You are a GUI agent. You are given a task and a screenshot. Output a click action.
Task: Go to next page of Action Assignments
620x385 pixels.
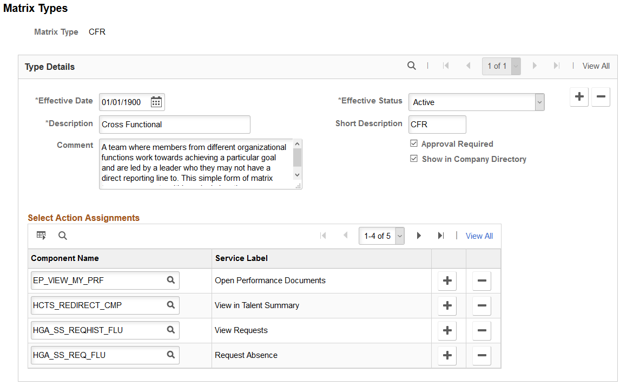(419, 236)
